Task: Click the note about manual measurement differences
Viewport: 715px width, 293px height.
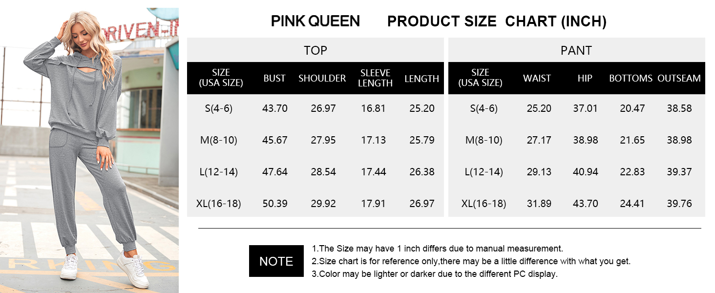Action: point(437,249)
